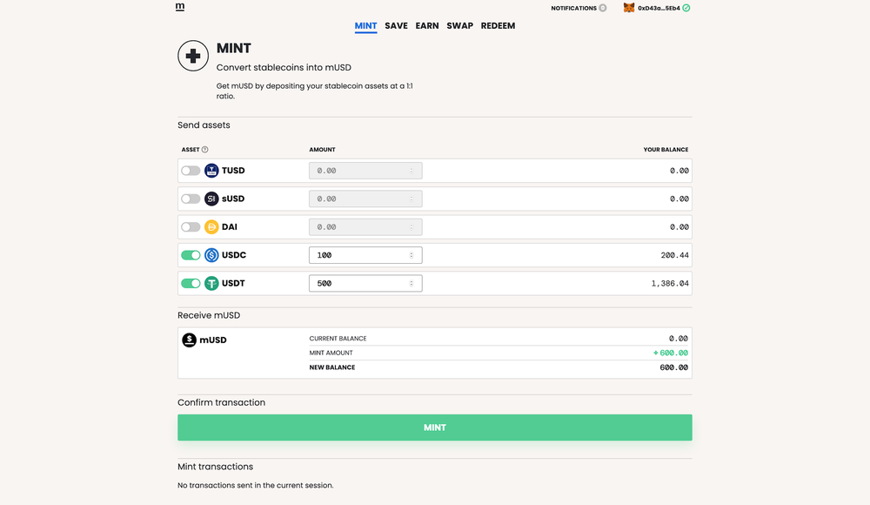Click the YOUR BALANCE column header
870x505 pixels.
(666, 150)
